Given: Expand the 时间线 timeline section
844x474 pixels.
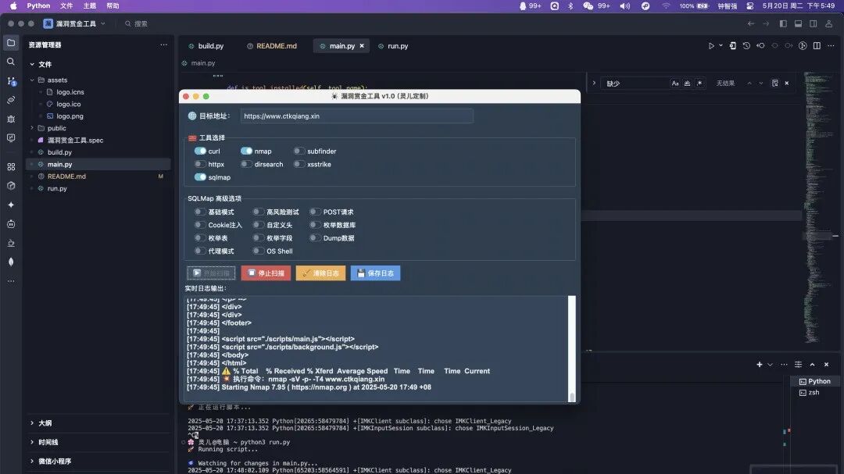Looking at the screenshot, I should coord(32,442).
